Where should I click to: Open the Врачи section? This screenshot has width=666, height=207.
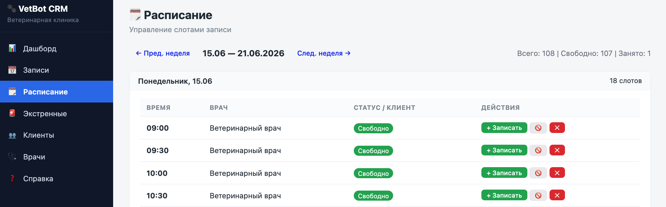pos(56,157)
